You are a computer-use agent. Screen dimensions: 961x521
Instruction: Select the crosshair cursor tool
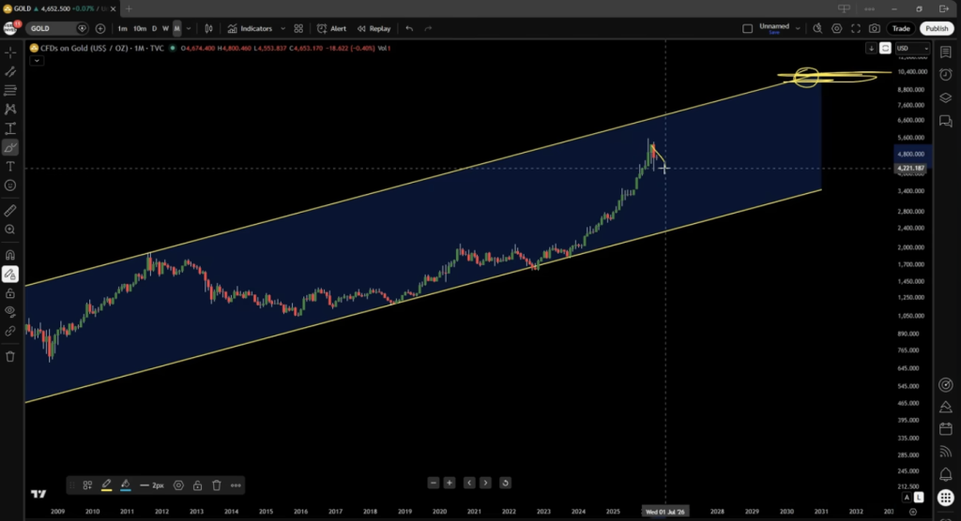point(10,52)
